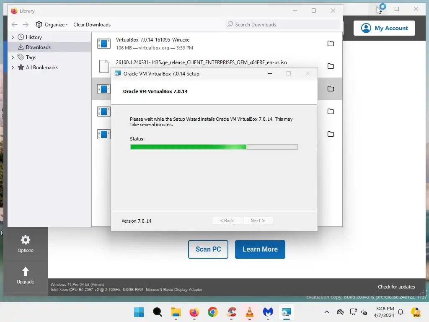
Task: Click Clear Downloads
Action: coord(92,25)
